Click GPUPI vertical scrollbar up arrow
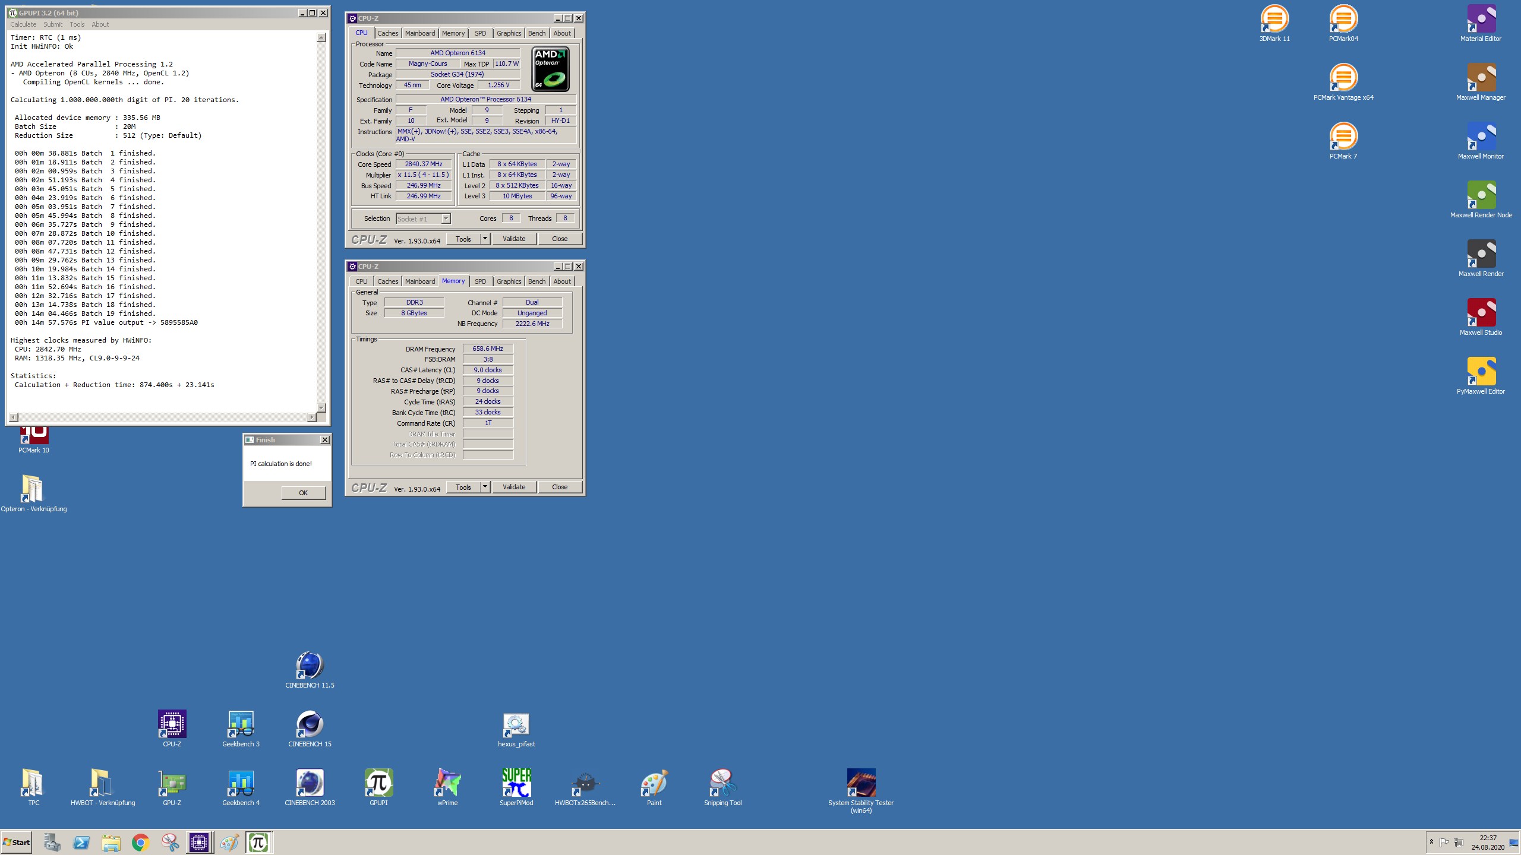The width and height of the screenshot is (1521, 855). pos(321,37)
